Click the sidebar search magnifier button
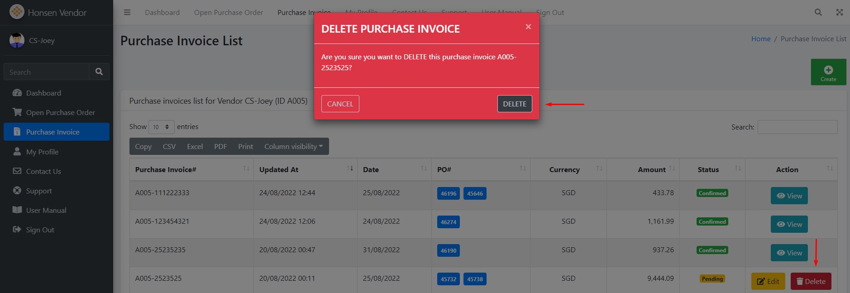The height and width of the screenshot is (293, 850). coord(99,72)
